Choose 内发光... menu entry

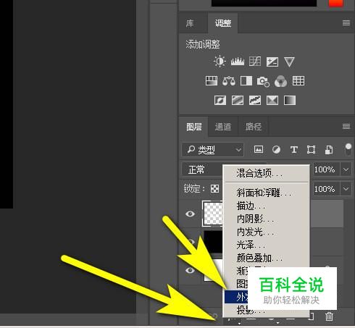click(x=267, y=232)
